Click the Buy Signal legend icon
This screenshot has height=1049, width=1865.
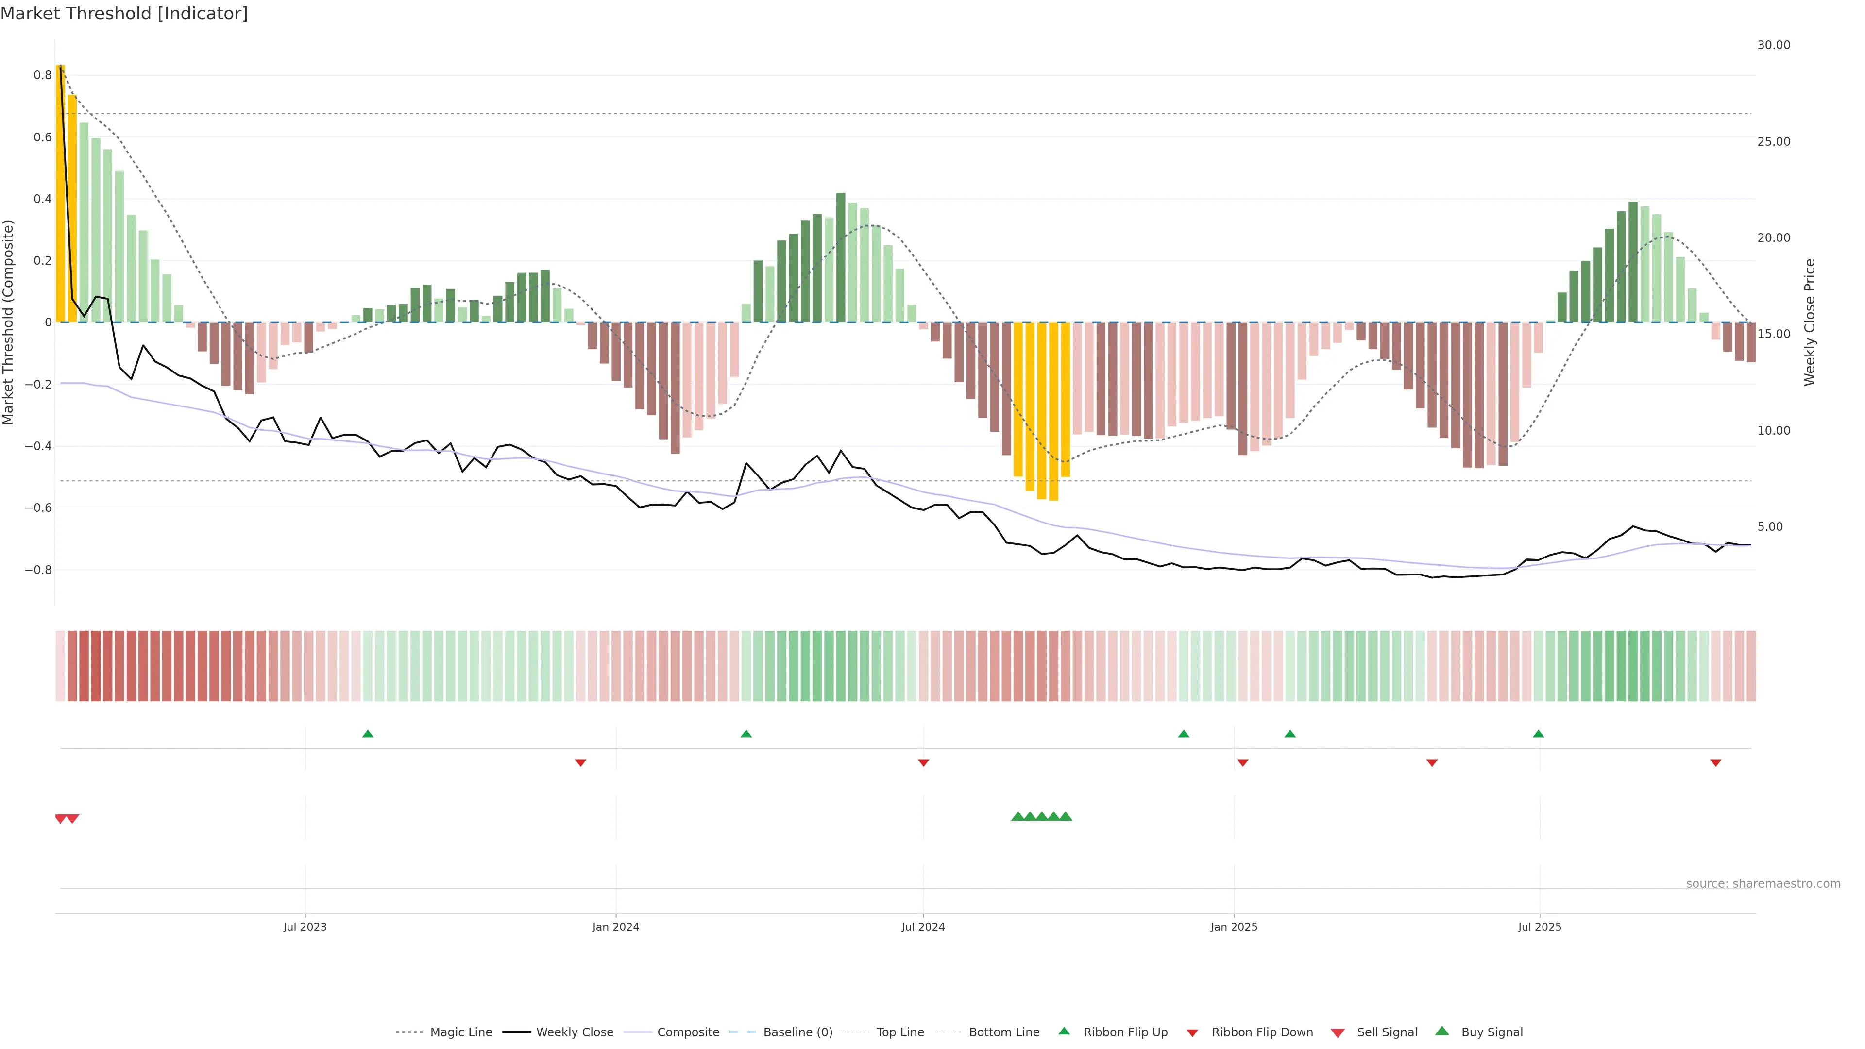(x=1442, y=1031)
